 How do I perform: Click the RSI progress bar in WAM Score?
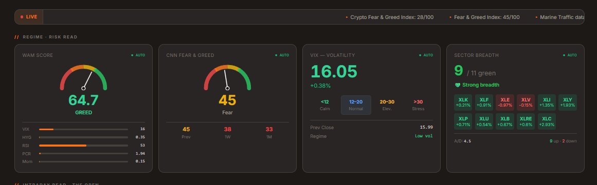point(83,146)
